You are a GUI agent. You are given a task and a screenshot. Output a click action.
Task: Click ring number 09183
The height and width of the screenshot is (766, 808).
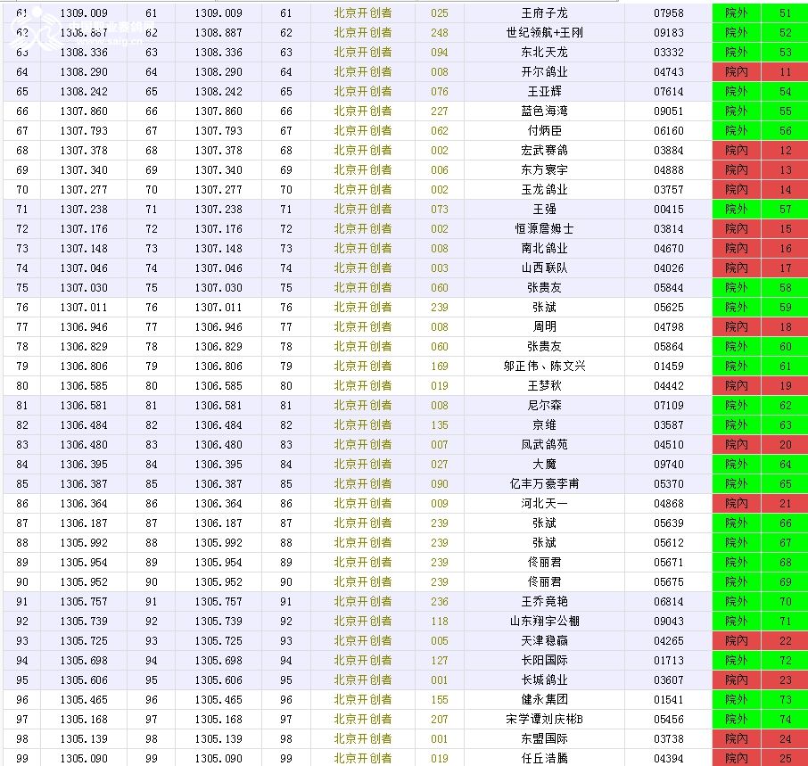(668, 33)
